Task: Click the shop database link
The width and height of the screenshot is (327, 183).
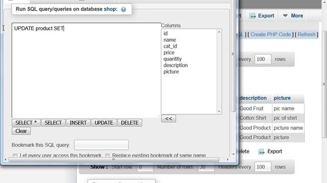Action: tap(110, 9)
